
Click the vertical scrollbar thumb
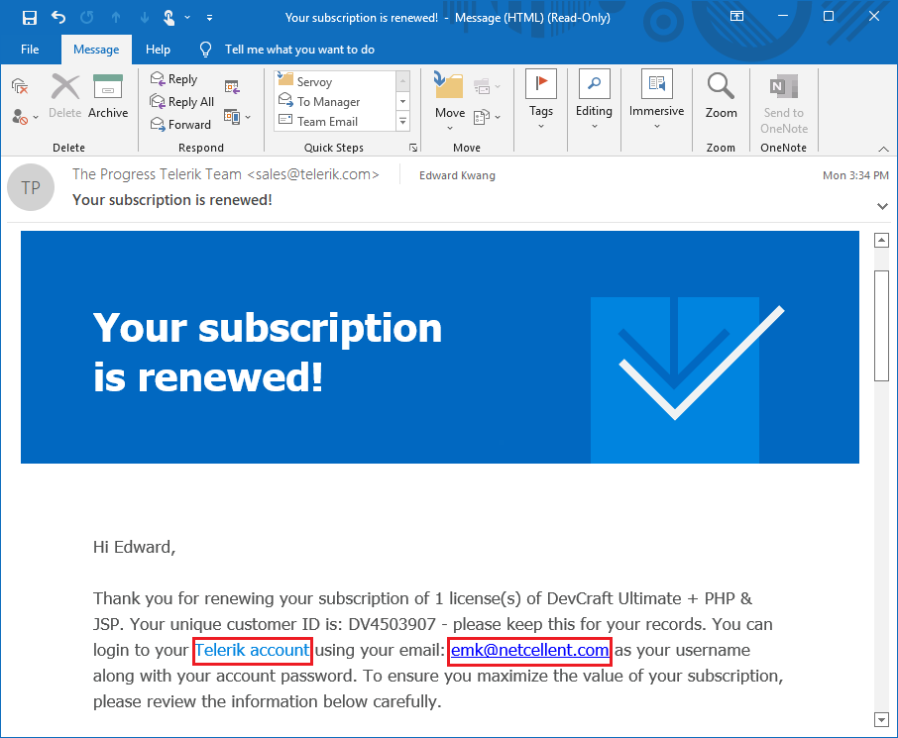click(x=881, y=325)
